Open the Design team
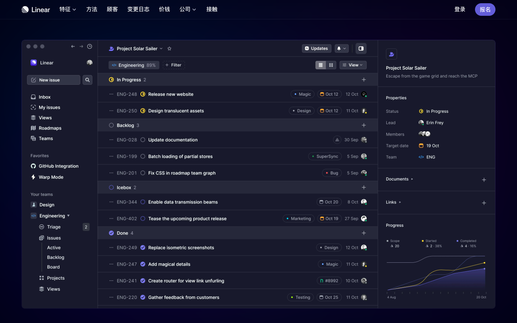The image size is (517, 323). tap(43, 205)
